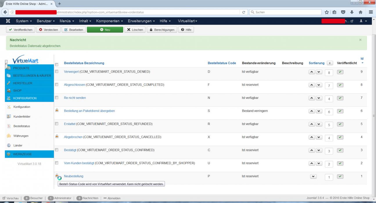Tick the checkbox for Verweigert status row
This screenshot has width=376, height=203.
click(x=57, y=71)
